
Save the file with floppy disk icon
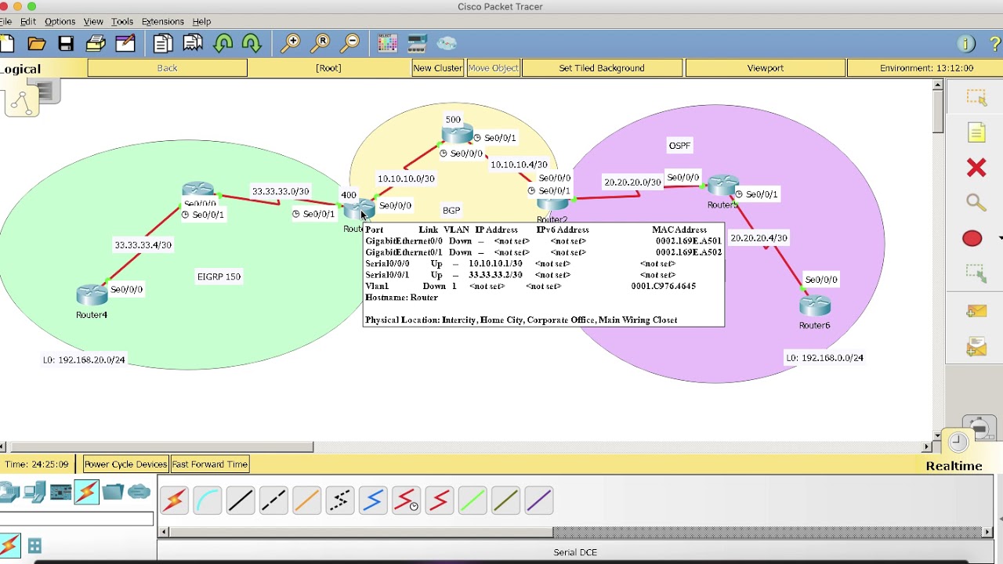pyautogui.click(x=66, y=43)
